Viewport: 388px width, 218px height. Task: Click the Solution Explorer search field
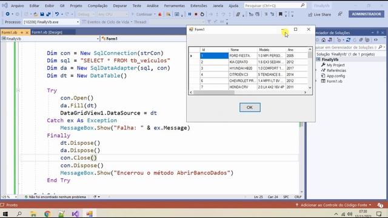[x=346, y=47]
